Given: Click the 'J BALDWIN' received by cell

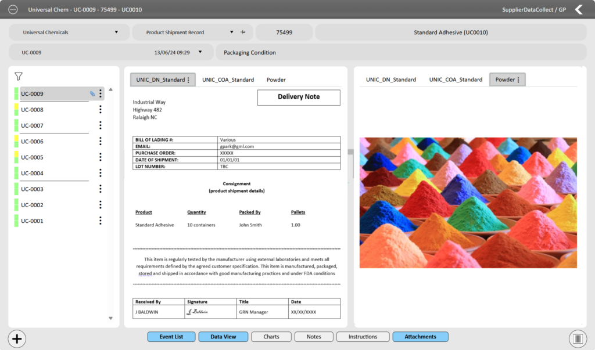Looking at the screenshot, I should click(159, 312).
